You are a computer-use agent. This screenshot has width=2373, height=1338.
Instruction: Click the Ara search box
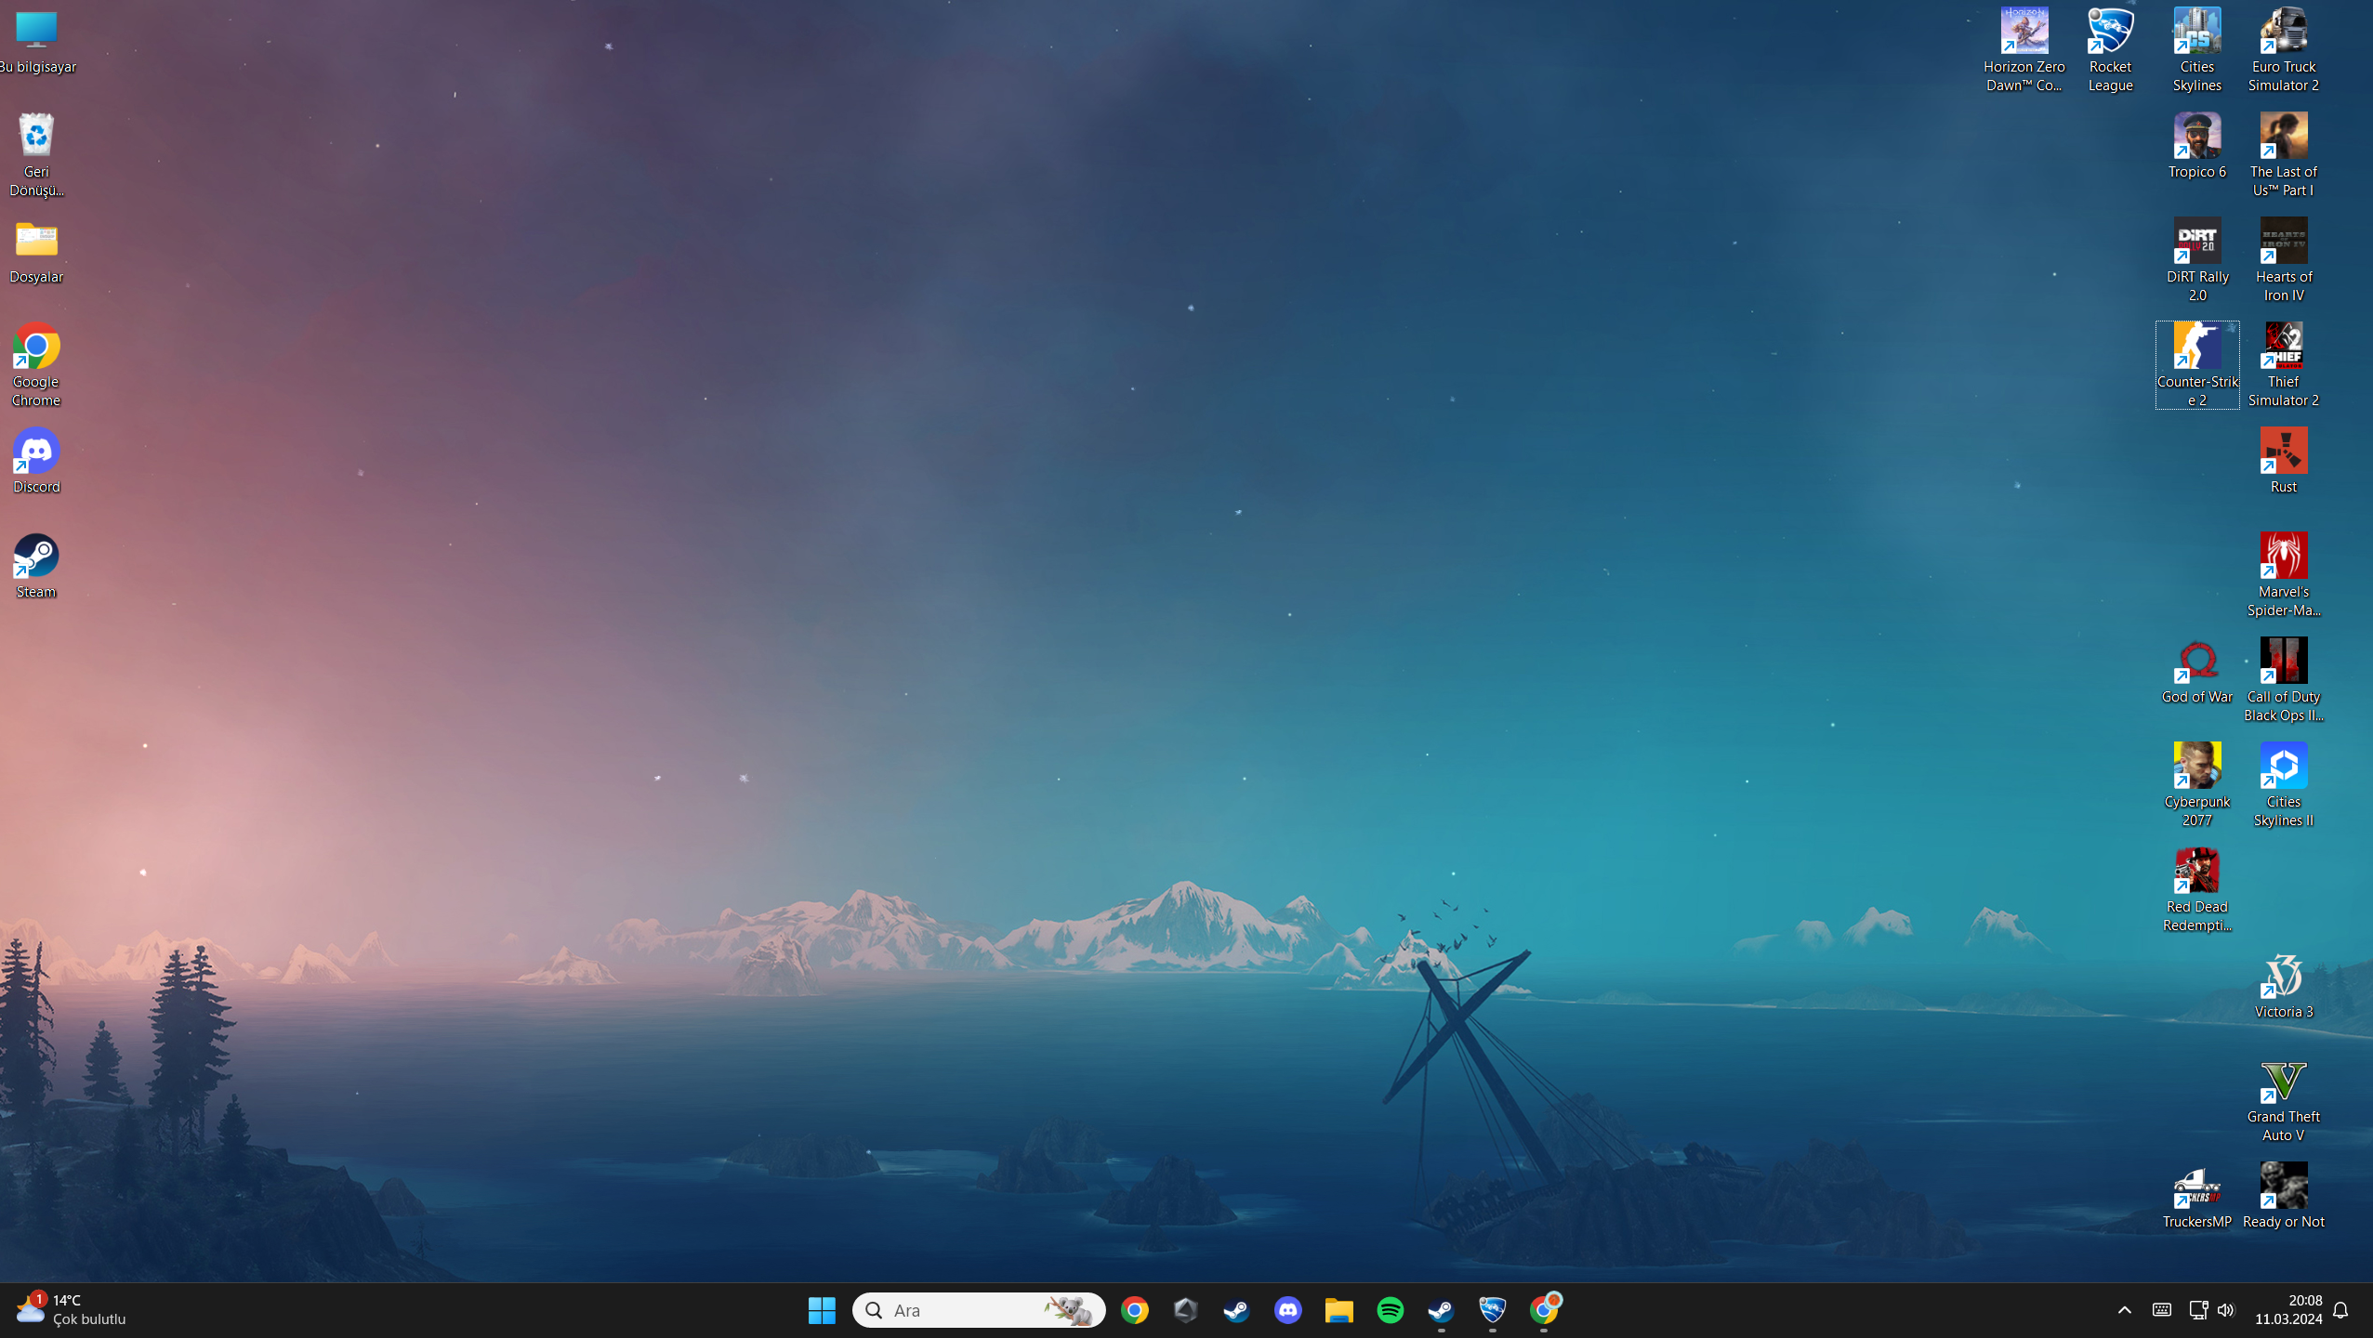pyautogui.click(x=967, y=1310)
